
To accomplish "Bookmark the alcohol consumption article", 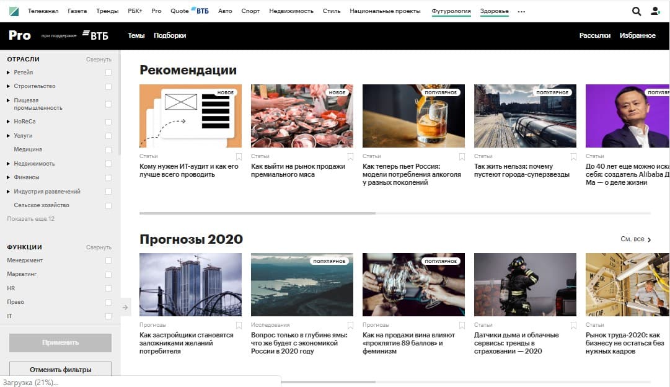I will point(462,156).
